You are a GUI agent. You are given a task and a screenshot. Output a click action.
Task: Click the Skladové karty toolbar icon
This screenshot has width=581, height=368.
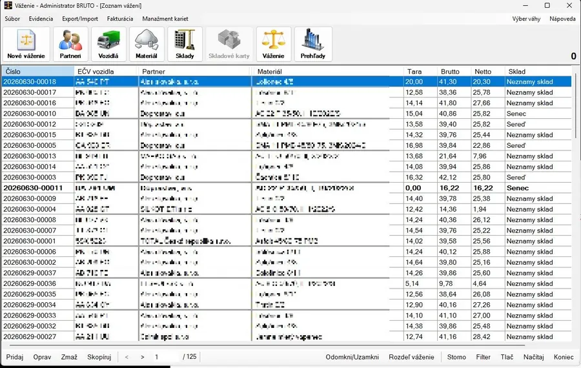click(229, 44)
